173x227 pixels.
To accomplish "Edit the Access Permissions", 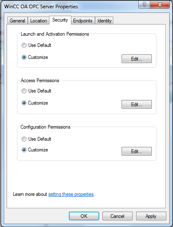I will pyautogui.click(x=136, y=105).
